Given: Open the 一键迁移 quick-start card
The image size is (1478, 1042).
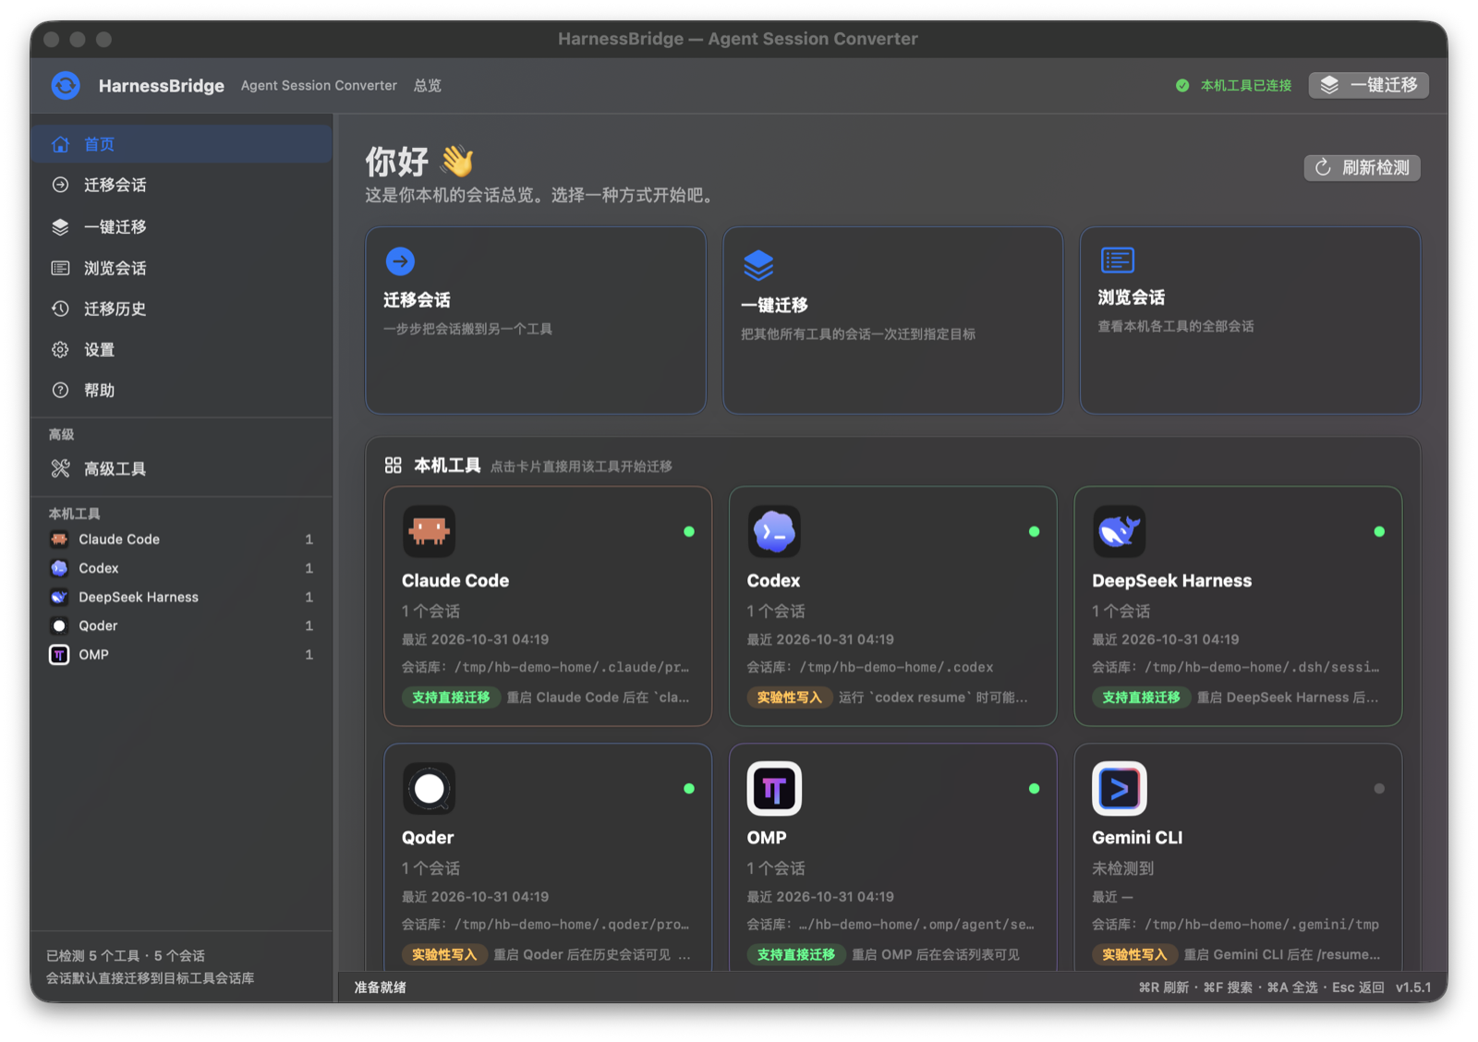Looking at the screenshot, I should pos(892,321).
